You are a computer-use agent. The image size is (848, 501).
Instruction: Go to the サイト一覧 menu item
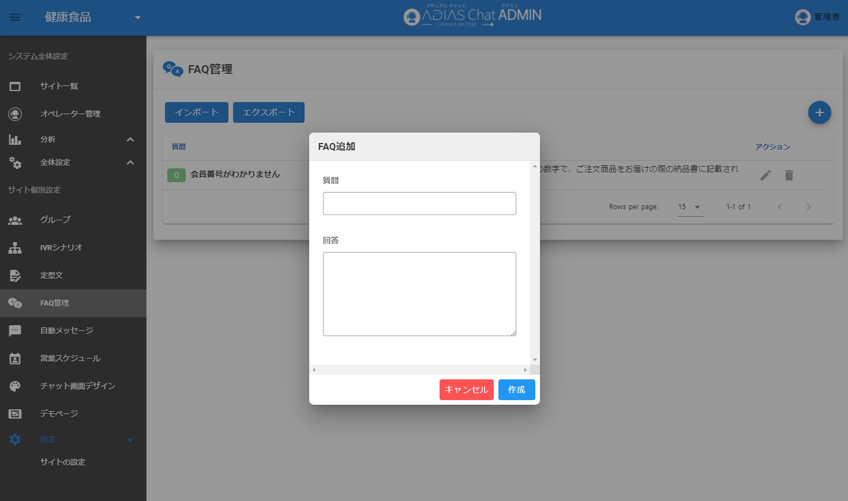click(59, 86)
